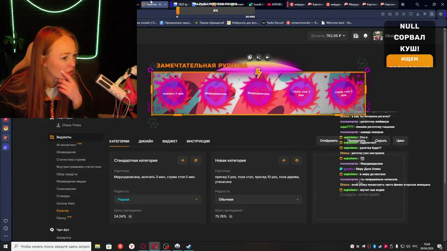
Task: Open the news feed icon in header
Action: (356, 36)
